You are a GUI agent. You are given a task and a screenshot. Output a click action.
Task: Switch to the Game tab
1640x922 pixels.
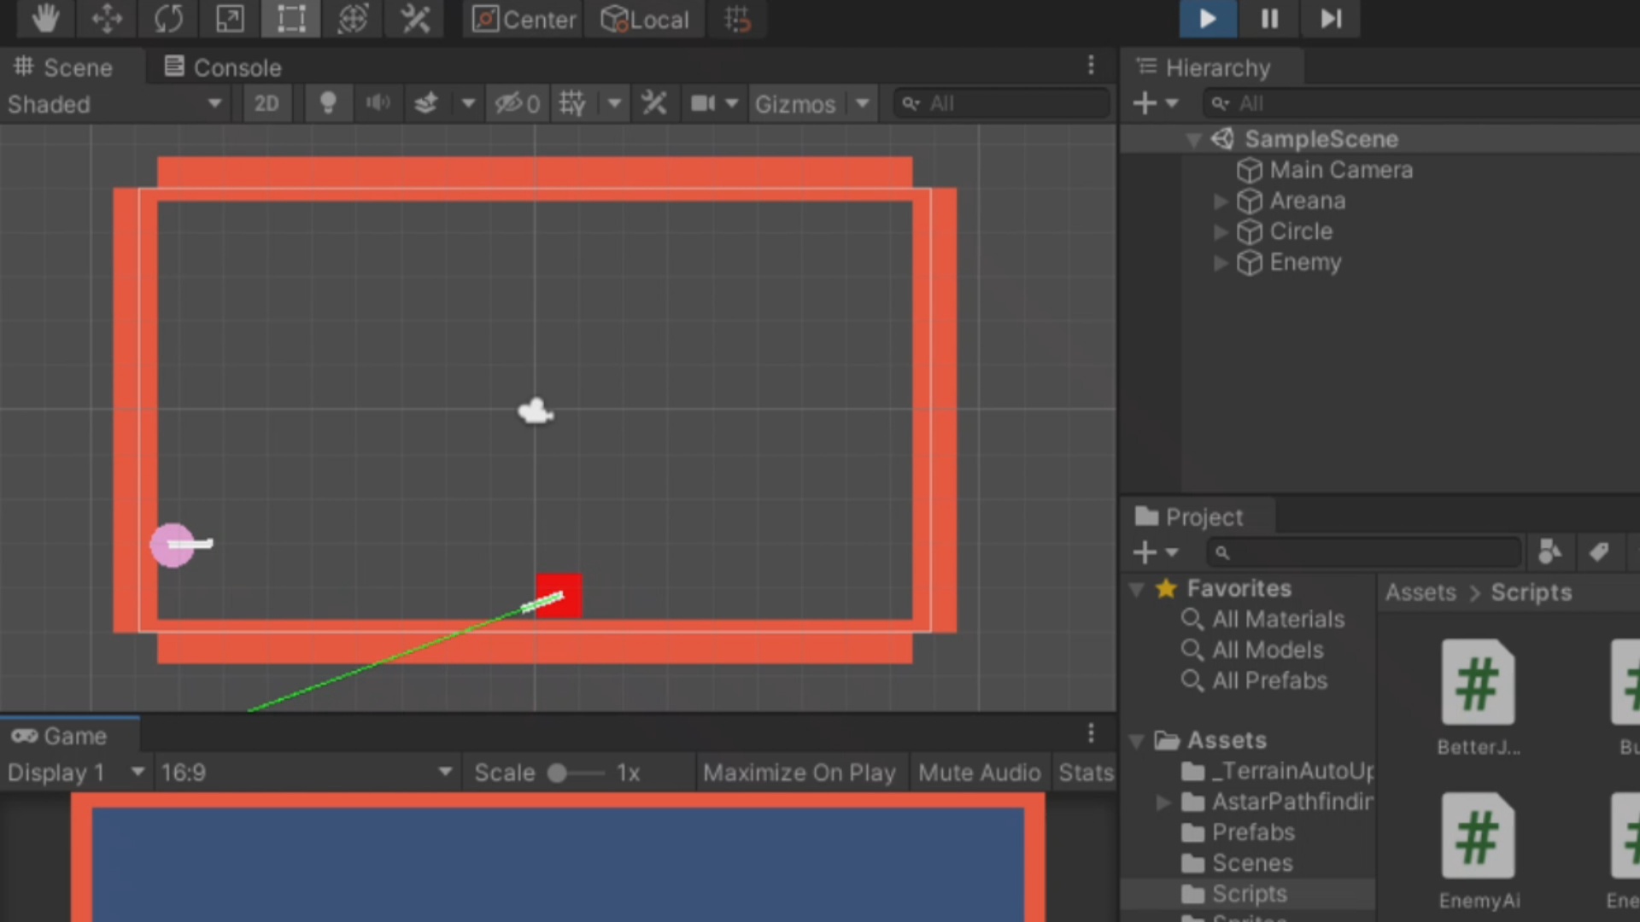click(x=61, y=735)
